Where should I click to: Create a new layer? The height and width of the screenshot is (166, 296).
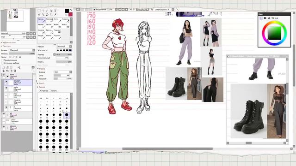pos(3,67)
